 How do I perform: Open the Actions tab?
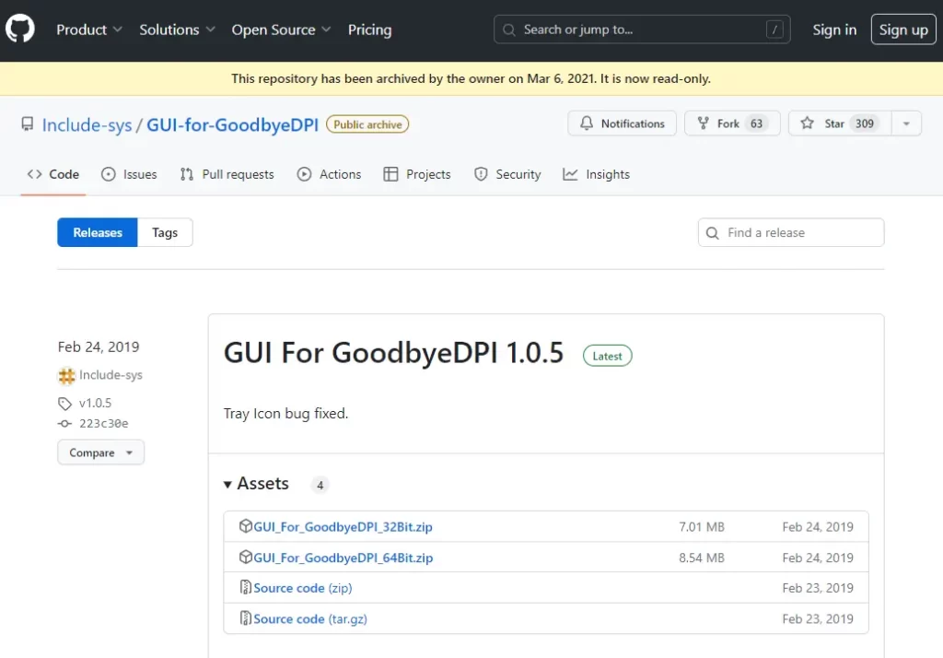[x=329, y=174]
